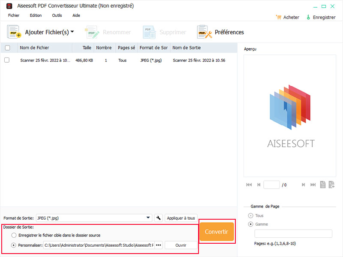Click the Format de Sor column header
The width and height of the screenshot is (343, 257).
tap(153, 48)
